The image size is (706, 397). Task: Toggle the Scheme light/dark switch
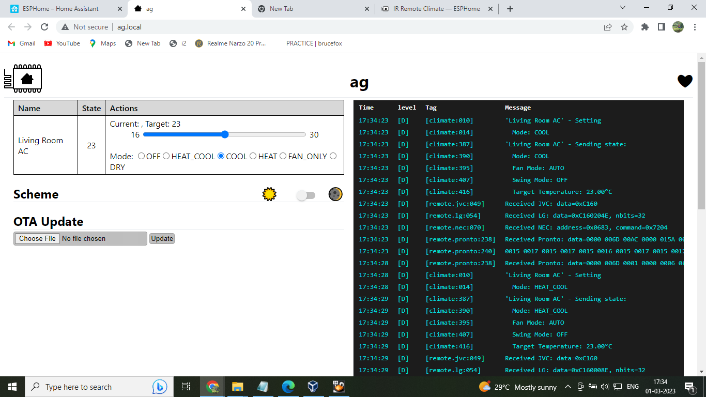[305, 195]
